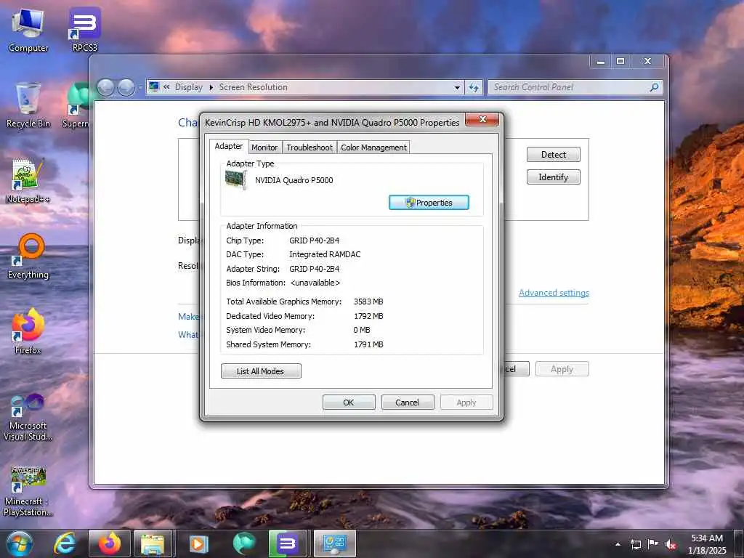Open Firefox from the taskbar
744x558 pixels.
tap(110, 543)
